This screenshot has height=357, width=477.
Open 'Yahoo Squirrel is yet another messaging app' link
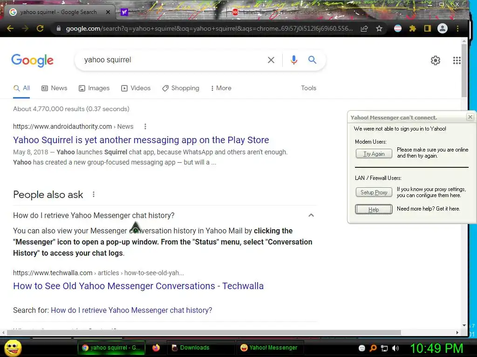[x=141, y=140]
